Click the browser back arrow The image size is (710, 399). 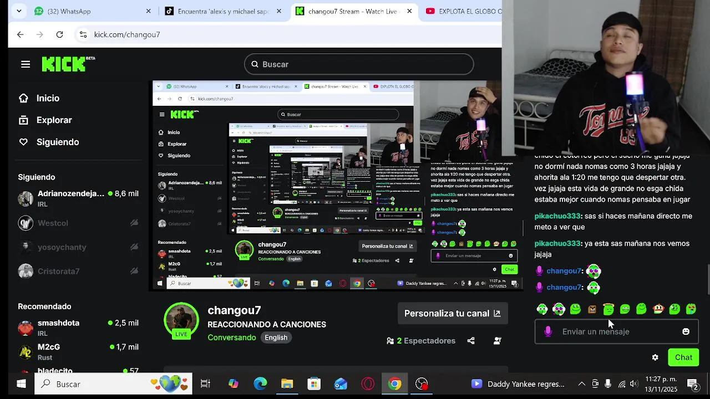coord(21,34)
